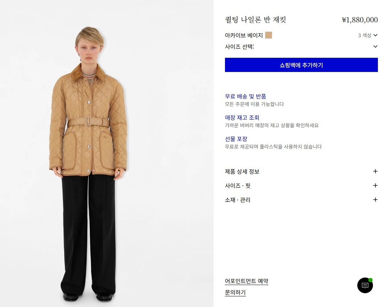
Task: Open the 선물 포장 link
Action: (236, 139)
